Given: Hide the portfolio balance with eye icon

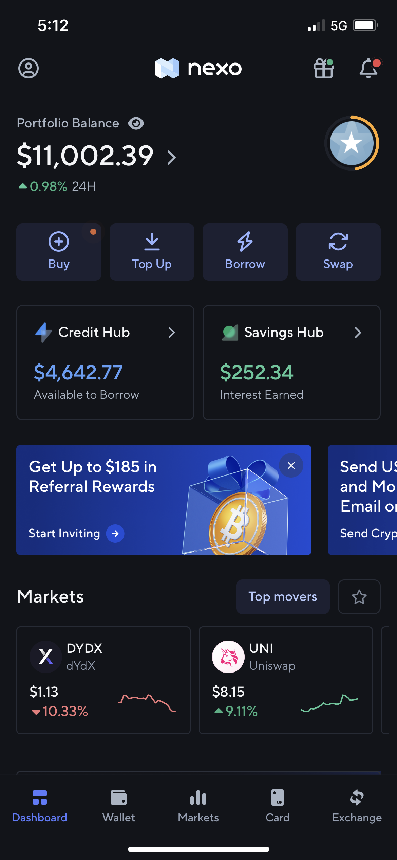Looking at the screenshot, I should click(136, 123).
